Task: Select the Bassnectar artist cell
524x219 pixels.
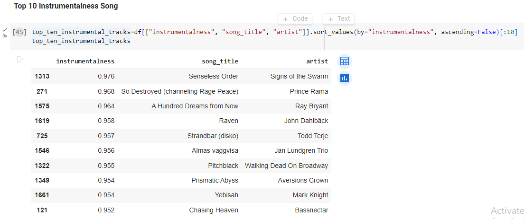Action: coord(311,210)
